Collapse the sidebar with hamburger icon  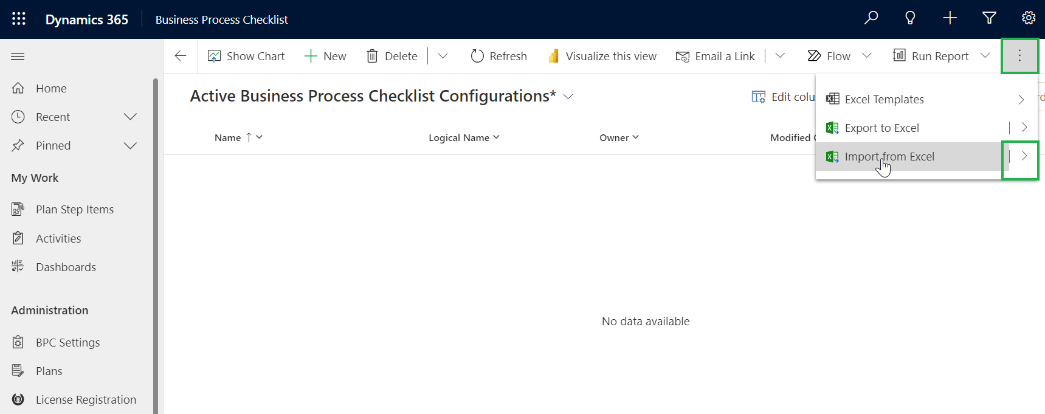click(x=18, y=57)
